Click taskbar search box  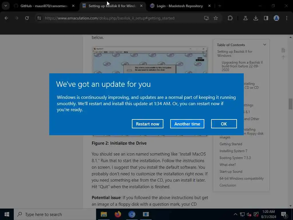click(55, 214)
